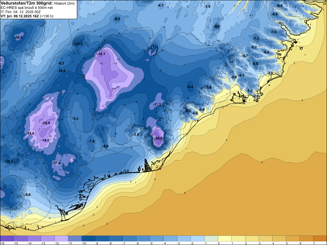
Task: Select the -14.4 temperature value
Action: pyautogui.click(x=46, y=123)
